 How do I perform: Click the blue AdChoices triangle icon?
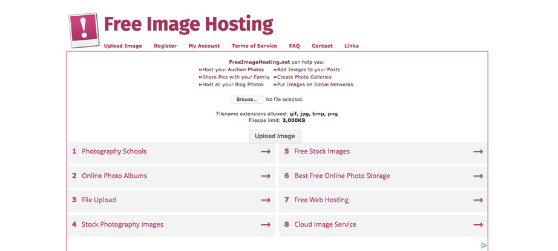(484, 246)
